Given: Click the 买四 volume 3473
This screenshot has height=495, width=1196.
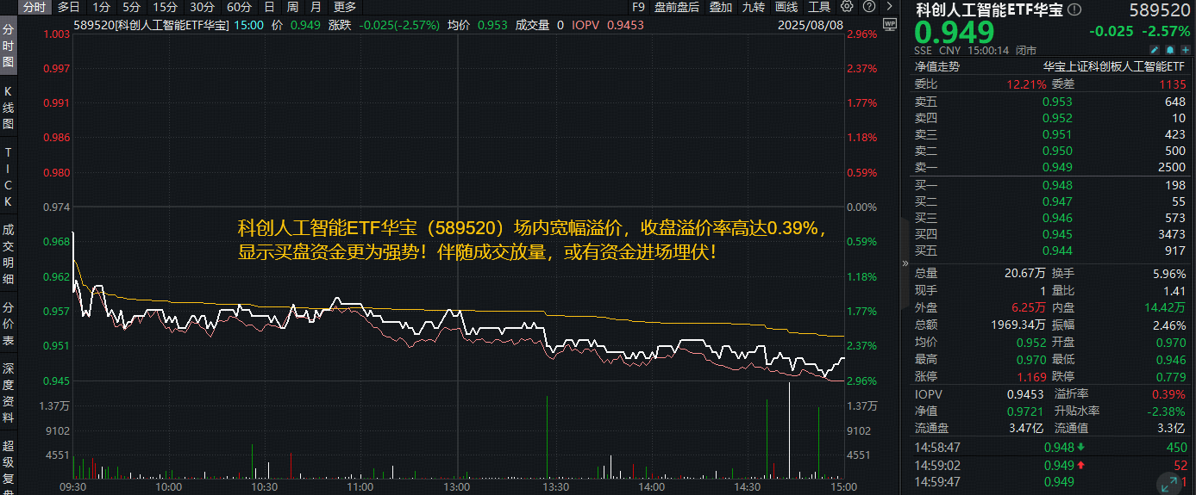Looking at the screenshot, I should coord(1172,234).
